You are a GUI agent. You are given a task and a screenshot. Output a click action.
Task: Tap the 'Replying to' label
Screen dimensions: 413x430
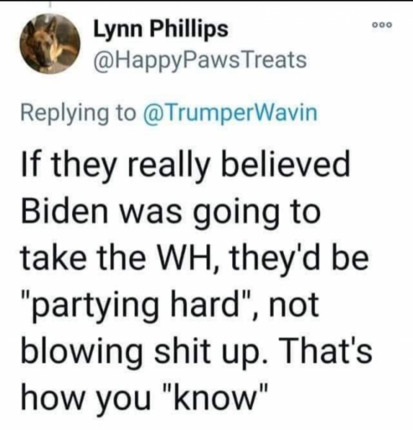click(78, 114)
